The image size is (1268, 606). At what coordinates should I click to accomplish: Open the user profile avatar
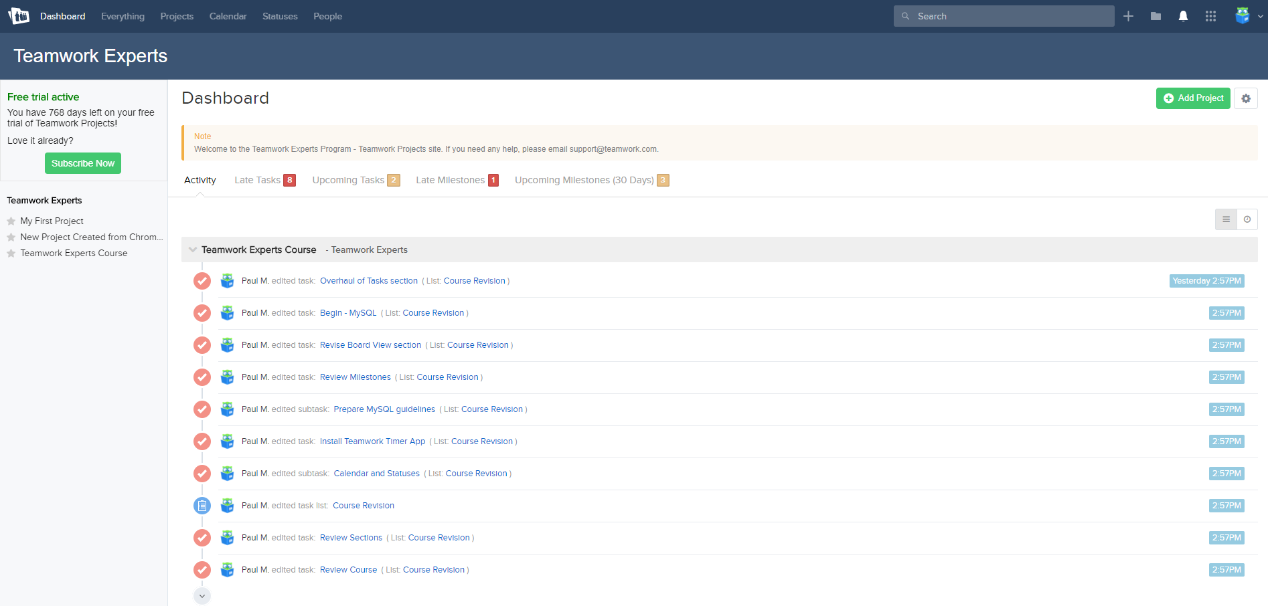tap(1243, 16)
